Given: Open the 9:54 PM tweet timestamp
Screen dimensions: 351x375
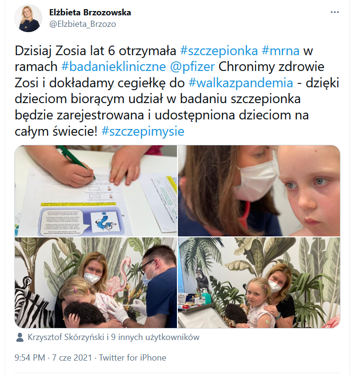Looking at the screenshot, I should point(30,358).
